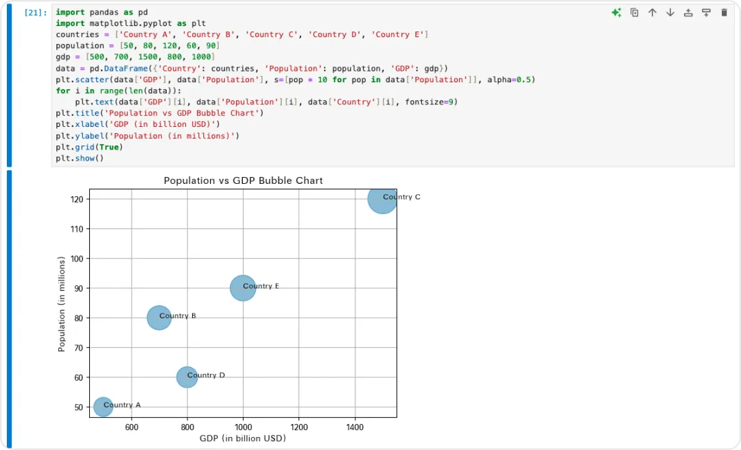741x450 pixels.
Task: Collapse the code input via blue bar
Action: coord(9,86)
